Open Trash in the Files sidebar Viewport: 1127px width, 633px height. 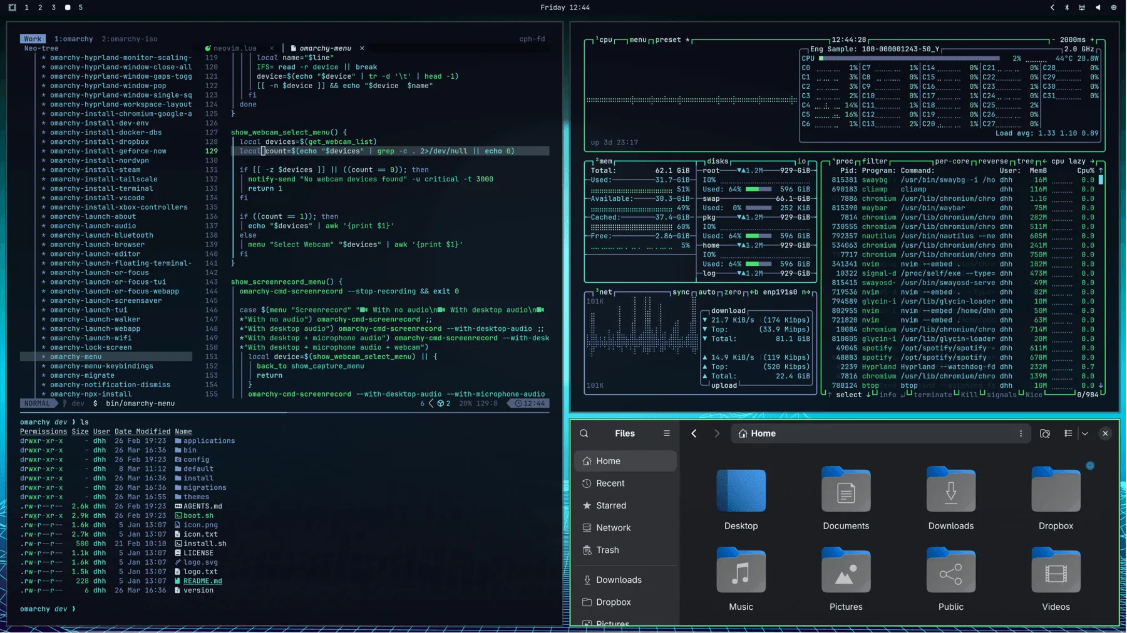[x=625, y=550]
